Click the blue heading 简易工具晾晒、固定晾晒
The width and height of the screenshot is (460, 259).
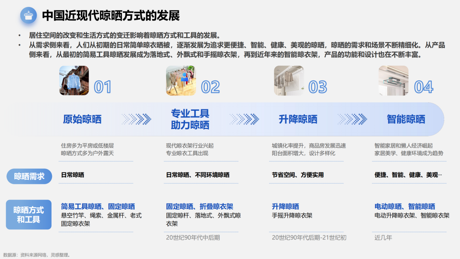[x=98, y=207]
